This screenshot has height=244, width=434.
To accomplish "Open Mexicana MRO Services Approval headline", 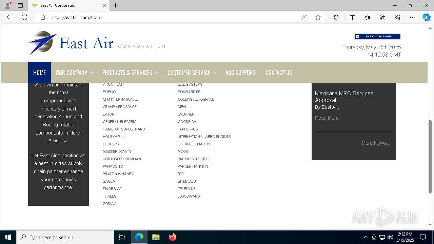I will pyautogui.click(x=344, y=97).
